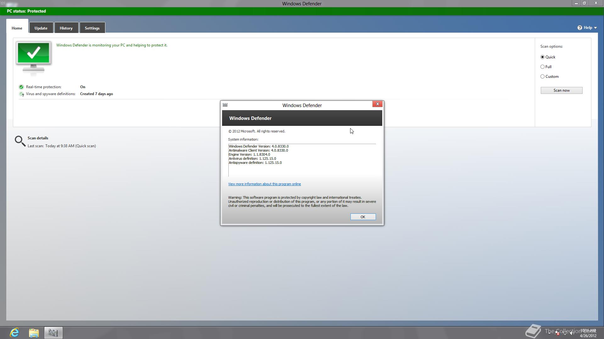Select the Custom scan option
The image size is (604, 339).
549,77
